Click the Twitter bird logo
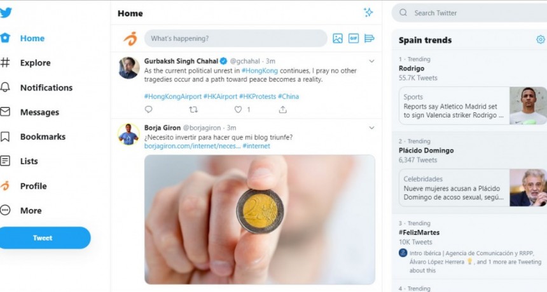The image size is (547, 292). coord(6,12)
